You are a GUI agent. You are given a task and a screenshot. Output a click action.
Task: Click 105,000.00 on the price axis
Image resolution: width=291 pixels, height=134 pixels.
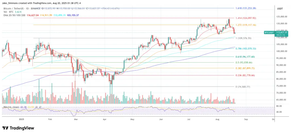282,44
